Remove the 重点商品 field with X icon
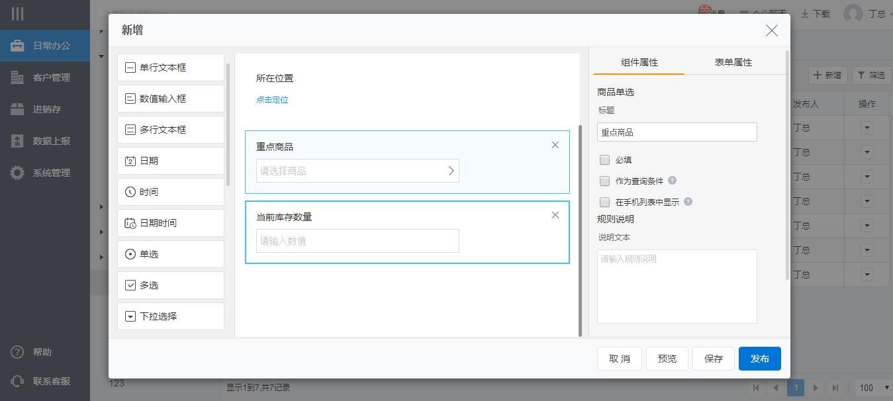Screen dimensions: 893x401 click(x=555, y=145)
